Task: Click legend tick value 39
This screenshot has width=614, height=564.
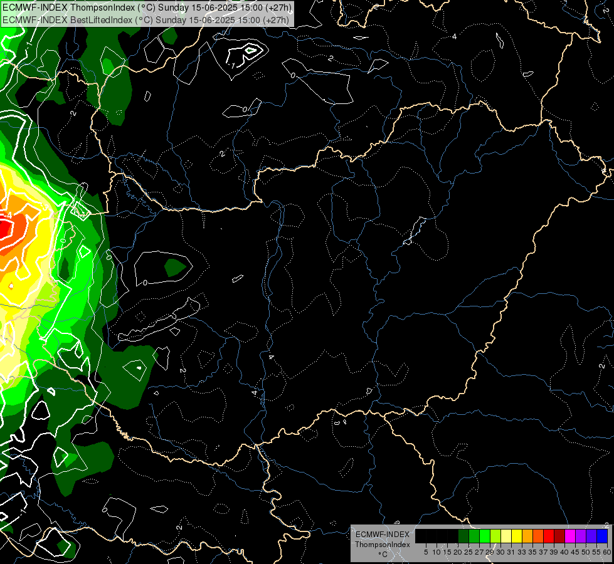Action: pyautogui.click(x=554, y=552)
